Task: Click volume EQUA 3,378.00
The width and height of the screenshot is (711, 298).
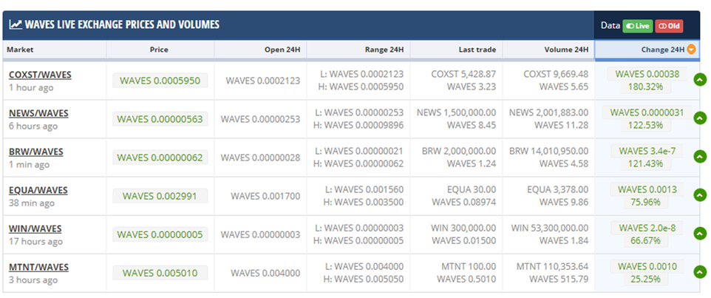Action: pyautogui.click(x=558, y=189)
